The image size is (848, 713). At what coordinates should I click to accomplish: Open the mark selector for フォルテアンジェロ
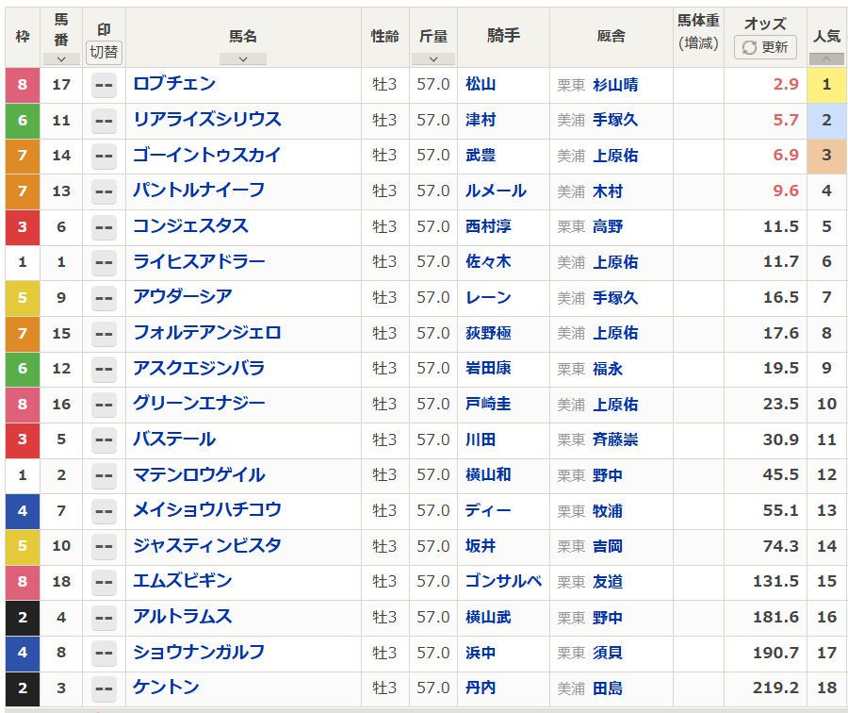(x=104, y=334)
